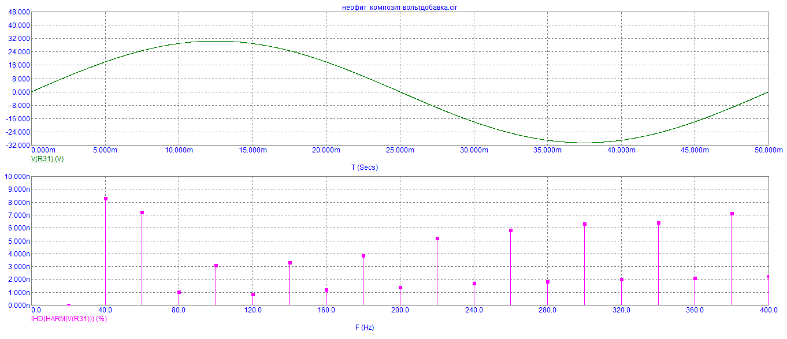Click the 2.000n distortion axis value
Viewport: 787px width, 339px height.
click(x=19, y=280)
